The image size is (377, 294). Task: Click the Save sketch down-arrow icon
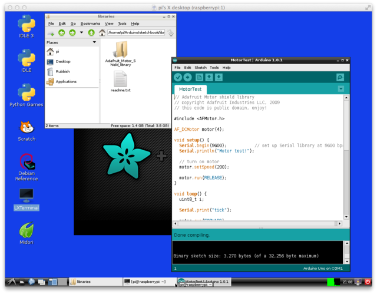pos(219,77)
